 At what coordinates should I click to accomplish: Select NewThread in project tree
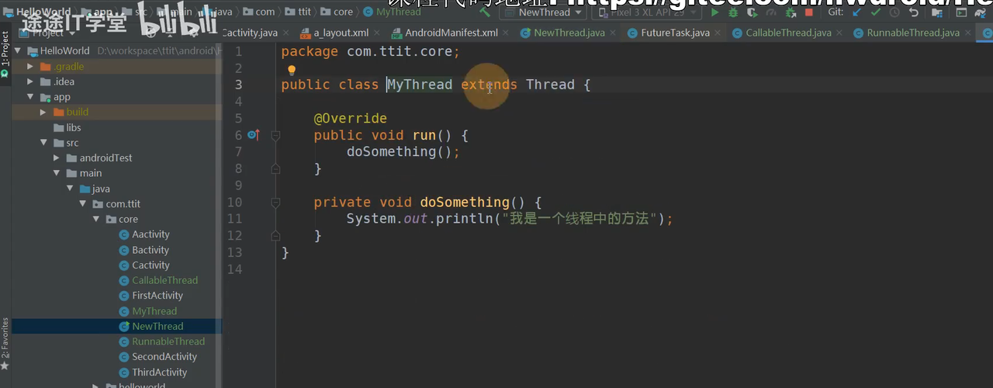(157, 326)
